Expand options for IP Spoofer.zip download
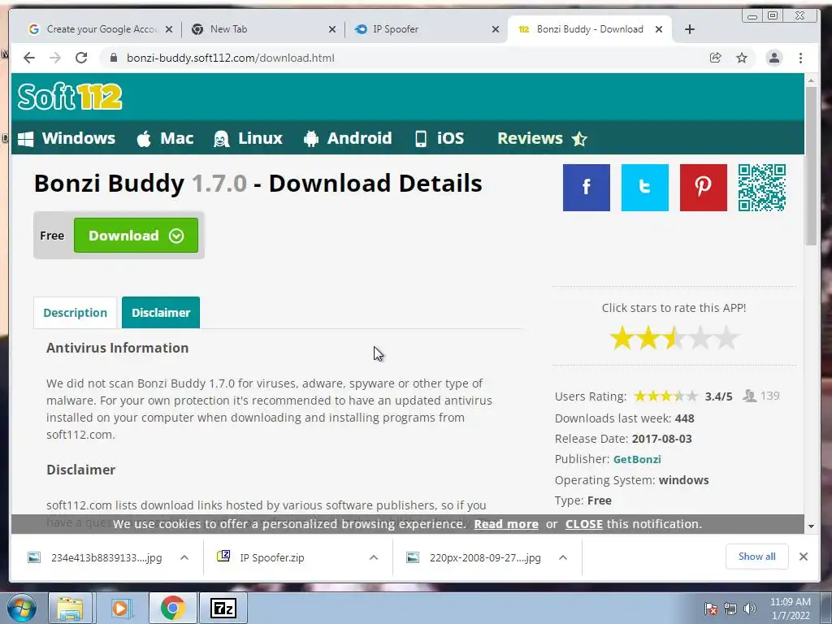Image resolution: width=832 pixels, height=624 pixels. click(374, 557)
